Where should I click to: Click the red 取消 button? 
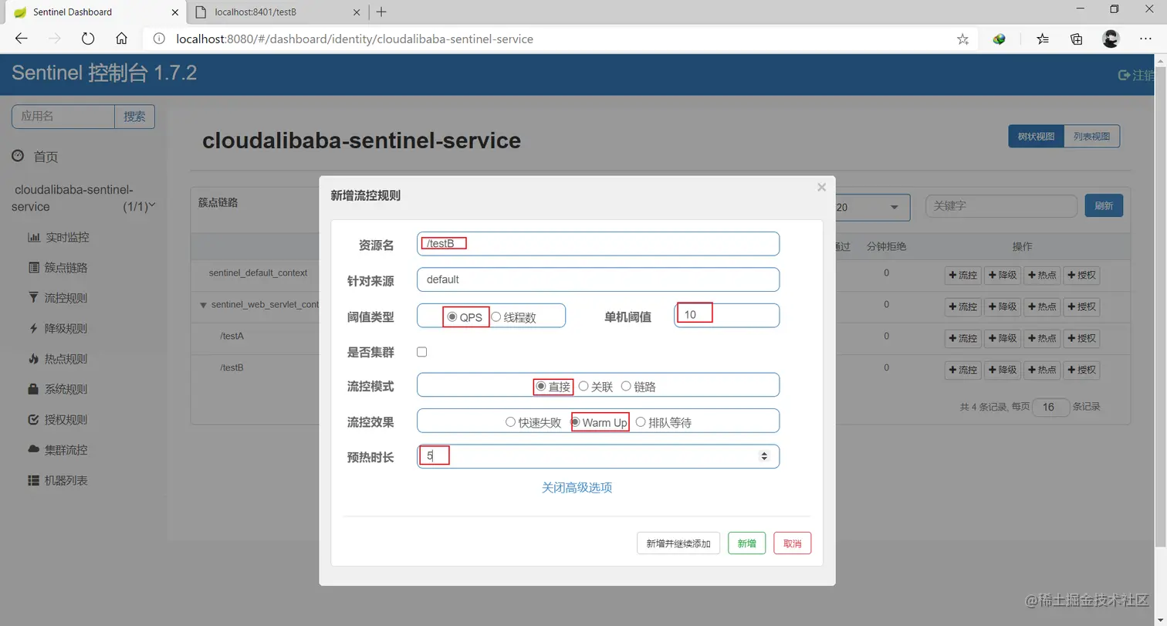792,543
